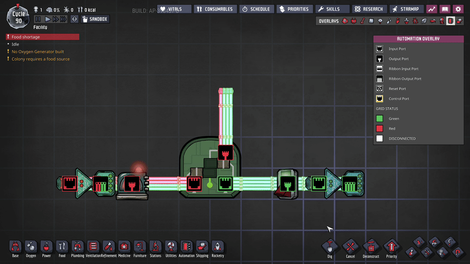
Task: Toggle the active Automation overlay off
Action: pos(450,21)
